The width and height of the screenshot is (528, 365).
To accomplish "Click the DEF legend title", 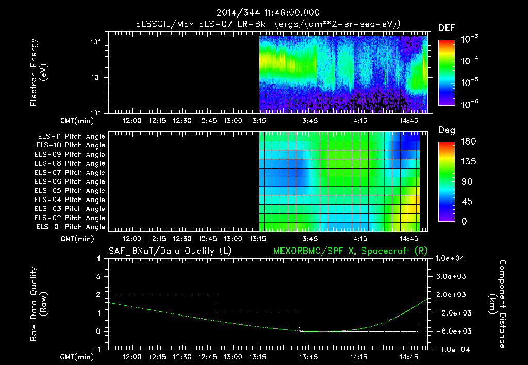I will tap(447, 28).
